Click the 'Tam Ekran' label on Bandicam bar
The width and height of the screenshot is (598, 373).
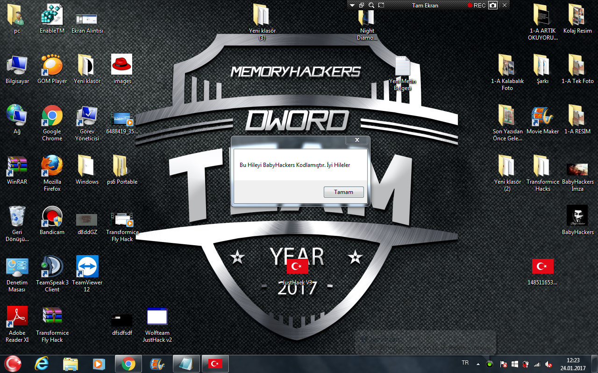(425, 6)
